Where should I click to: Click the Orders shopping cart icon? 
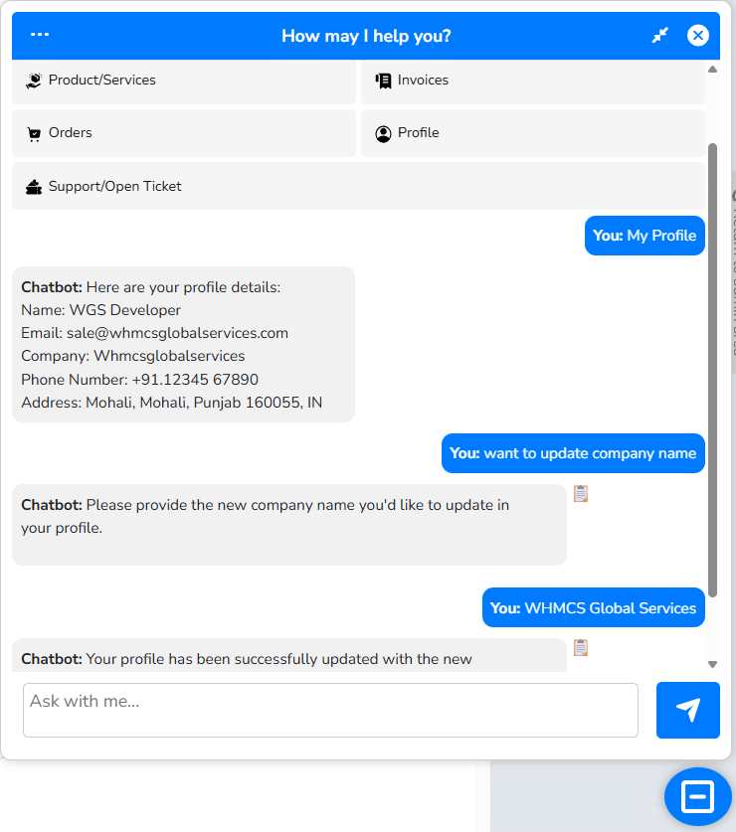(34, 133)
